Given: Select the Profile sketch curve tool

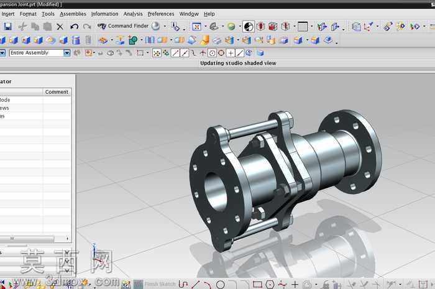Looking at the screenshot, I should [183, 284].
